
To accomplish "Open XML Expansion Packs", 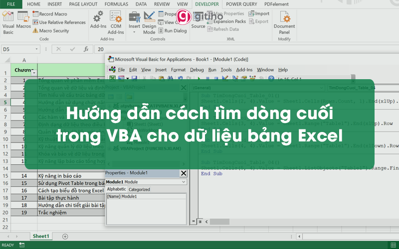I will (226, 21).
